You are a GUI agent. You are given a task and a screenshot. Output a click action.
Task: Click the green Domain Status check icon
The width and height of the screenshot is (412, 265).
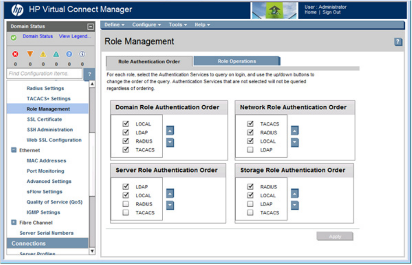click(x=14, y=38)
